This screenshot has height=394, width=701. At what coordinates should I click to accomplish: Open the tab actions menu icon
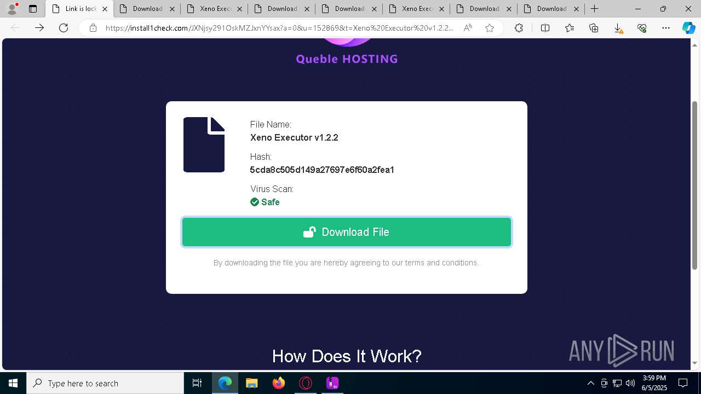(33, 9)
